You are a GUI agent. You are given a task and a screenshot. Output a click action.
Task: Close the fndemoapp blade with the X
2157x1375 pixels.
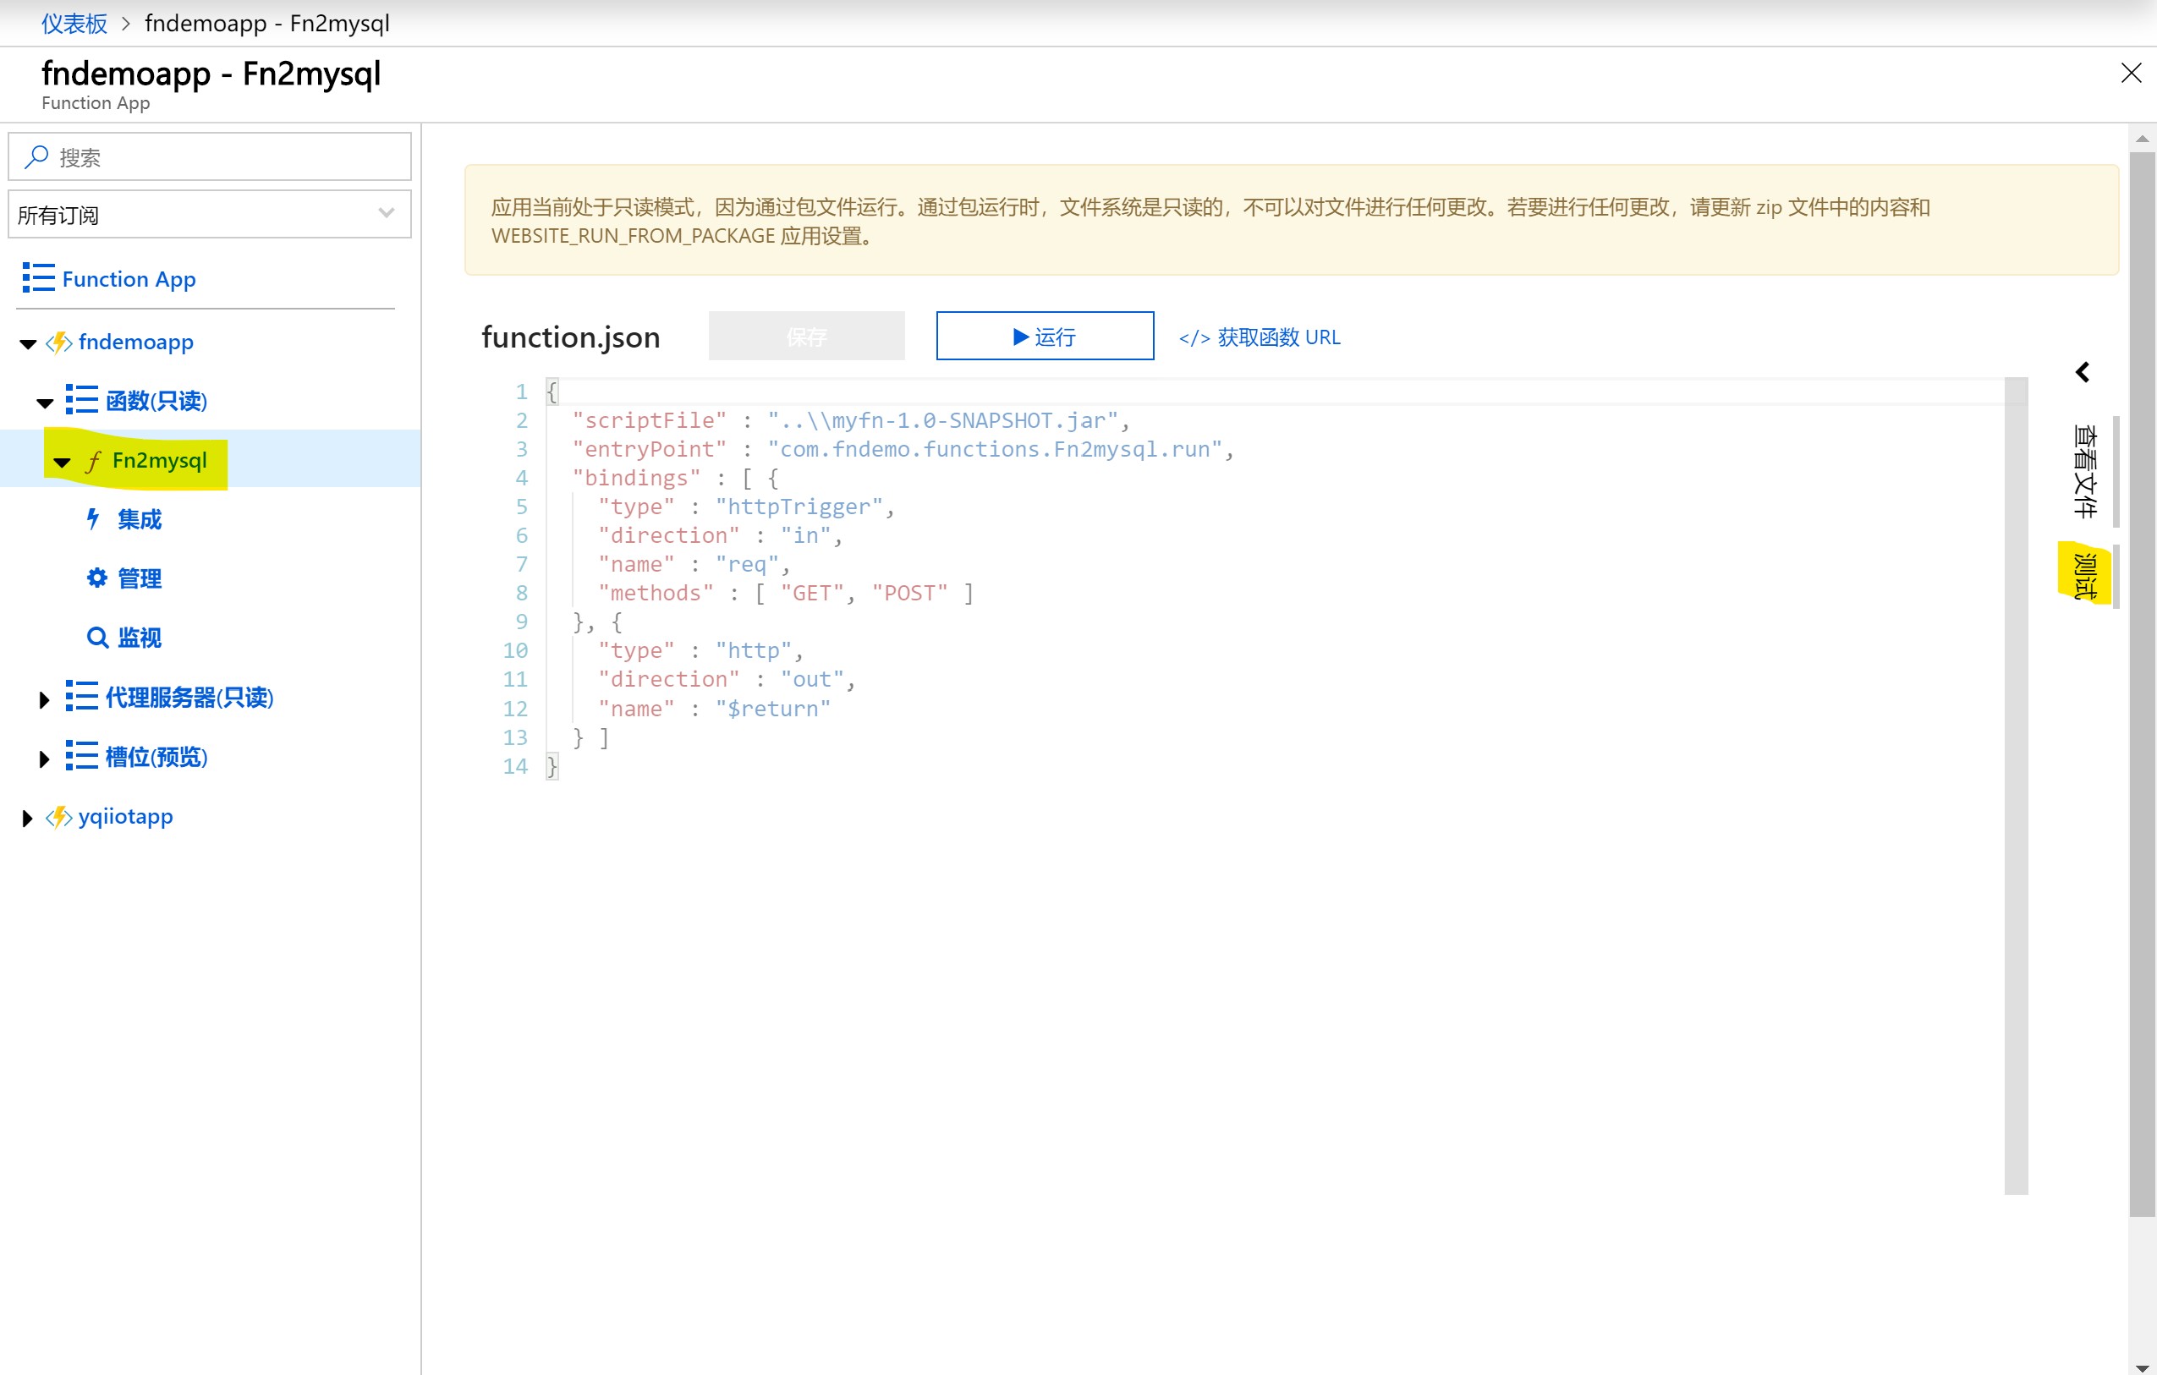pyautogui.click(x=2131, y=73)
